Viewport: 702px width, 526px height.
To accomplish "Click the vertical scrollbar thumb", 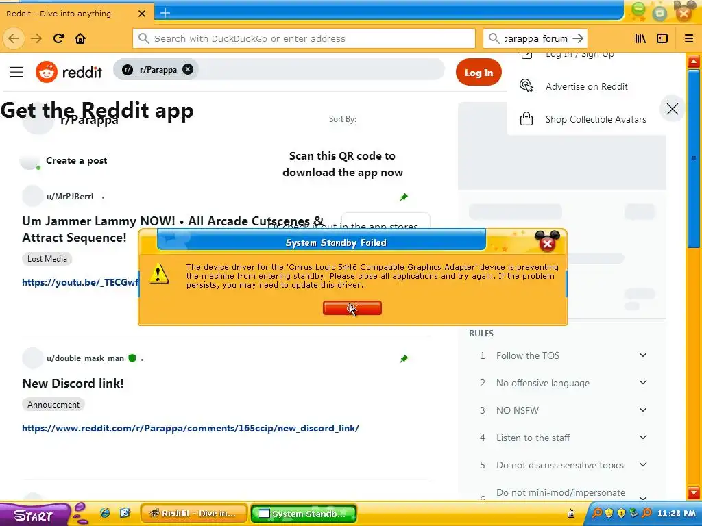I will coord(694,158).
